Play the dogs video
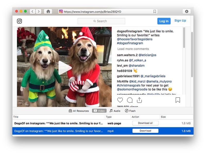Image resolution: width=206 pixels, height=154 pixels. tap(65, 68)
